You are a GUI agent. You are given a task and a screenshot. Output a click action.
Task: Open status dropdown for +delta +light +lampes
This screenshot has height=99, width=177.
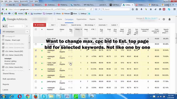click(43, 63)
